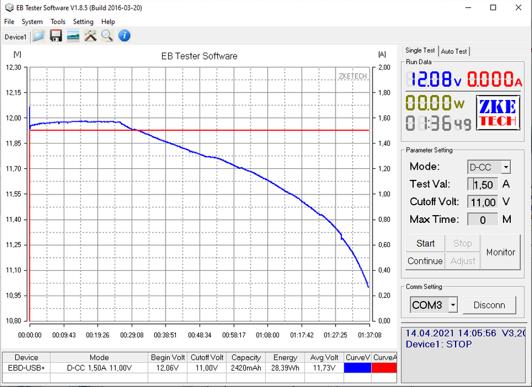
Task: Click the Monitor button
Action: tap(500, 253)
